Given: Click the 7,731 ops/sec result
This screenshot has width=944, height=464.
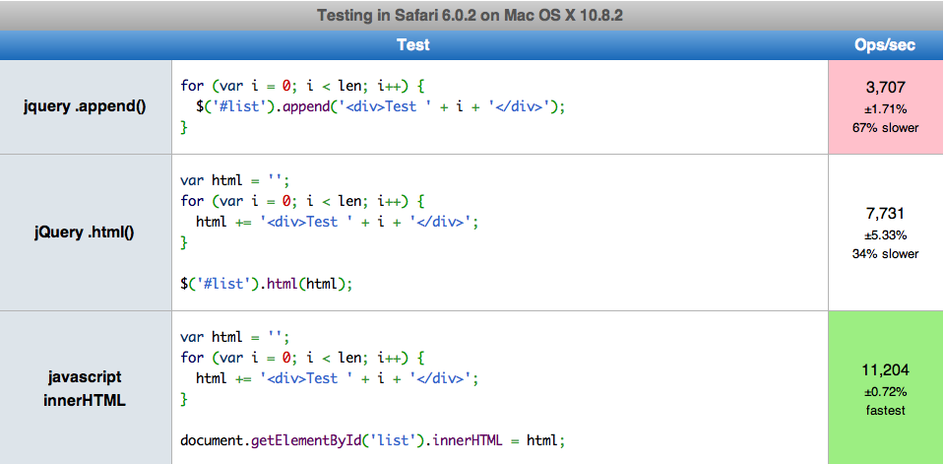Looking at the screenshot, I should [x=886, y=214].
